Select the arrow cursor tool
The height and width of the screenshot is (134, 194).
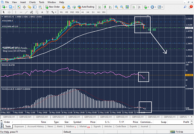tap(4, 12)
